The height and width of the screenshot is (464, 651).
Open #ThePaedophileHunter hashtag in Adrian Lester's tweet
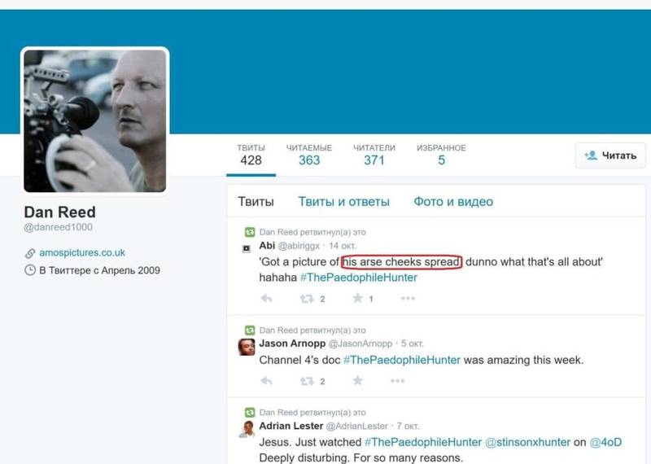423,442
